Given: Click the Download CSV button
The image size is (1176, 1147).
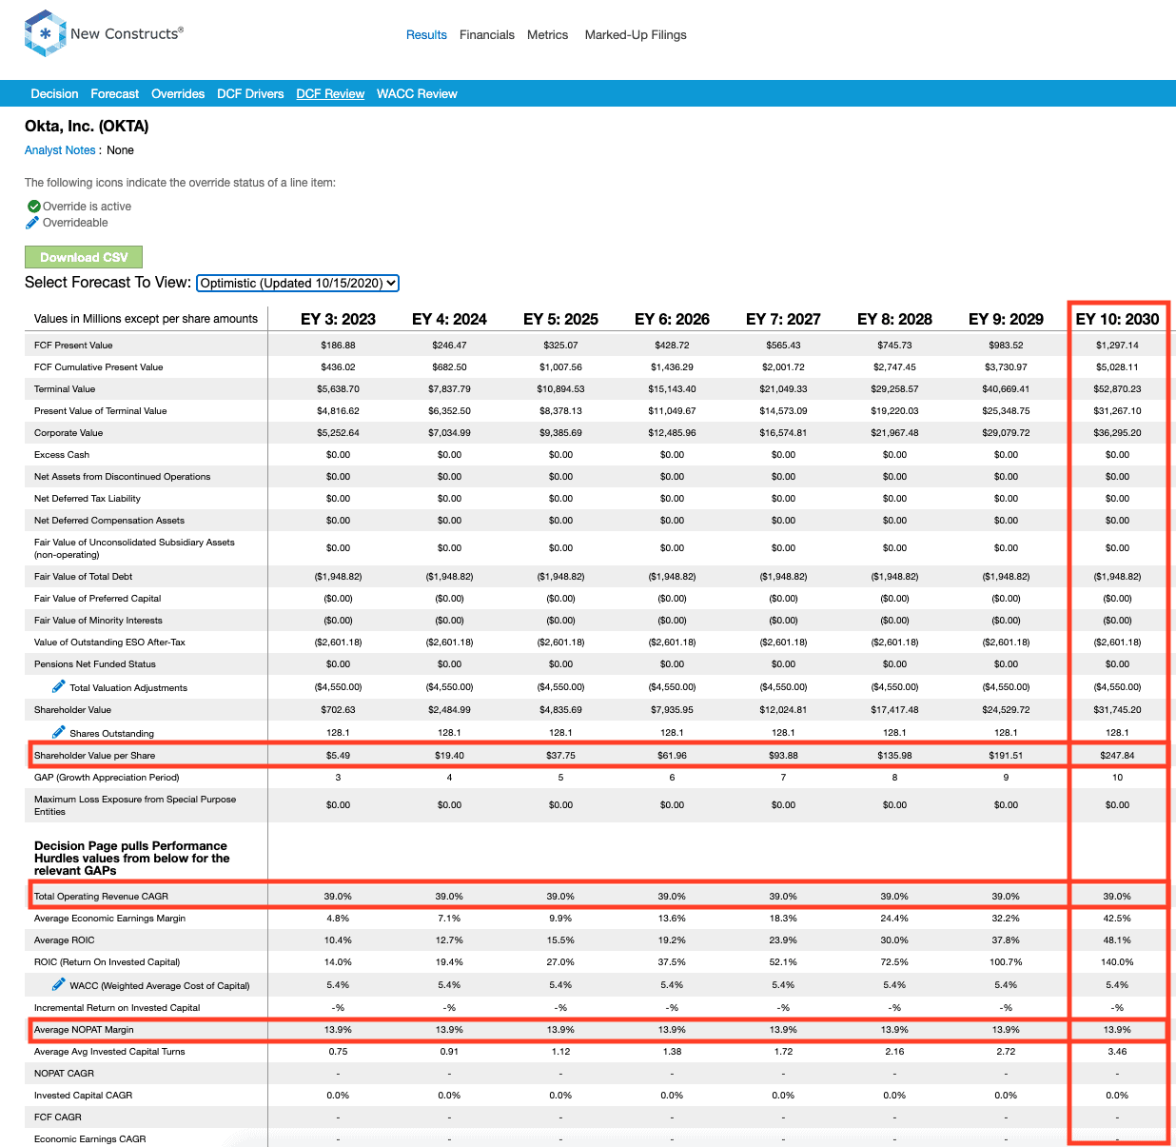Looking at the screenshot, I should click(x=84, y=257).
